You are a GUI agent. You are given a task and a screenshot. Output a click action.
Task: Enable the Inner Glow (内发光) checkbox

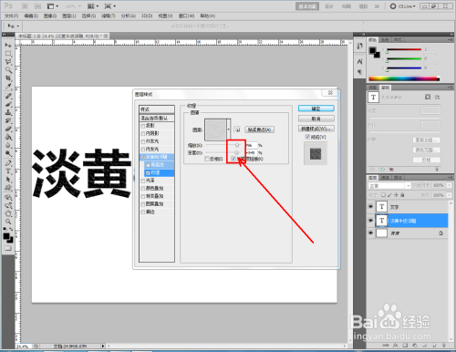(x=143, y=150)
